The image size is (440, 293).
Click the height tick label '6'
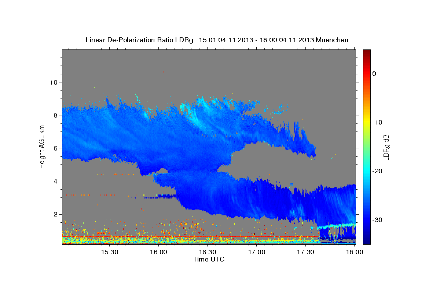(x=56, y=148)
